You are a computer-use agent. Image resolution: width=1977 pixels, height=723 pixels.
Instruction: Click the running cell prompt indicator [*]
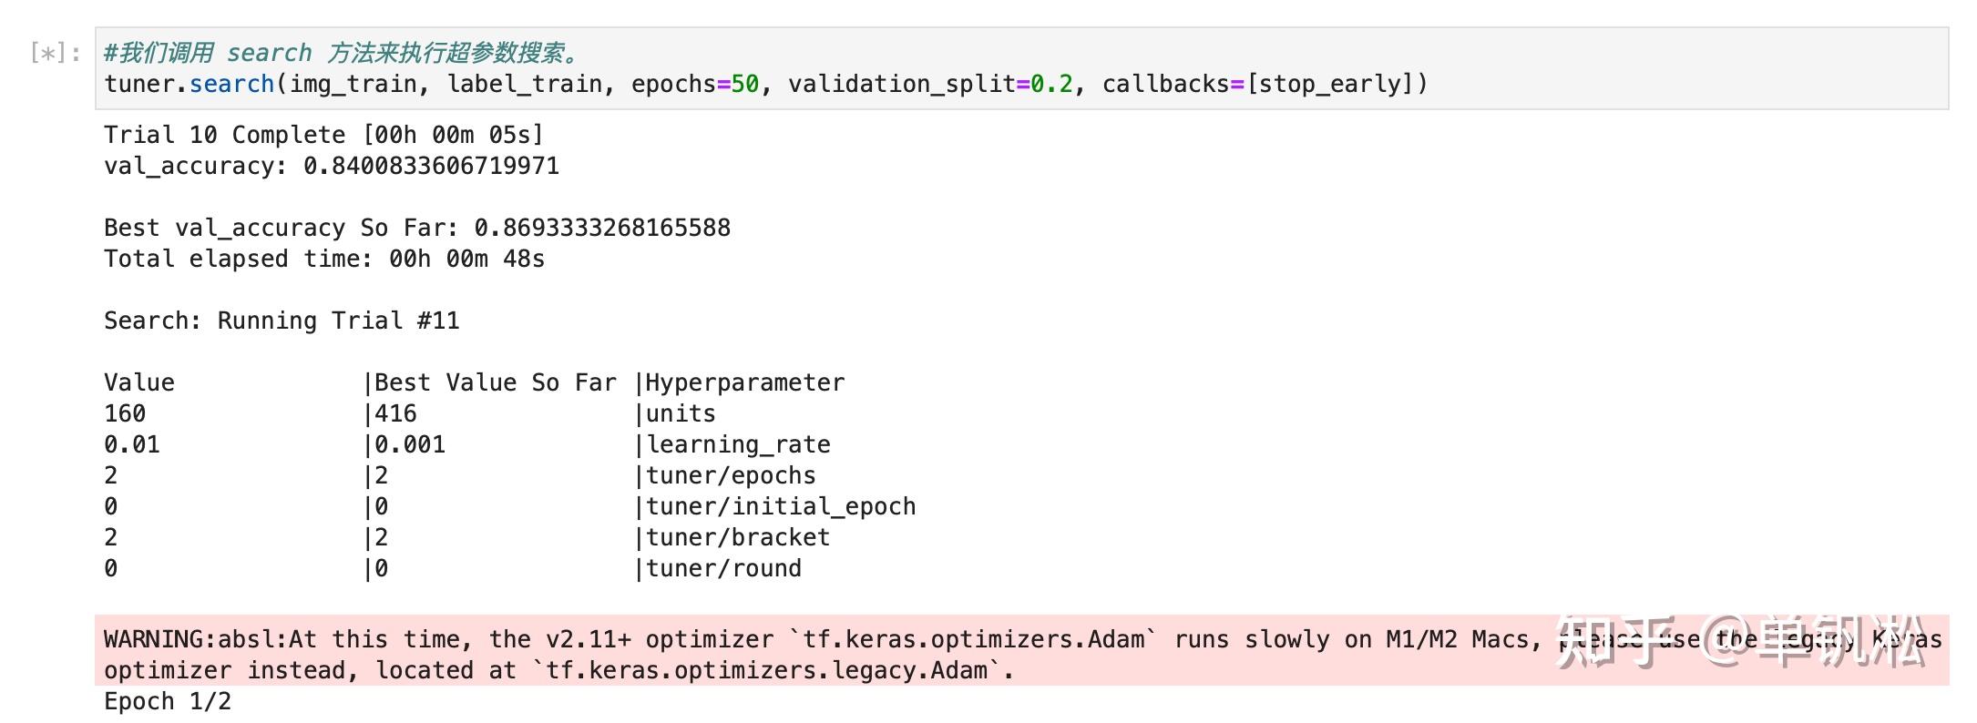pos(54,53)
